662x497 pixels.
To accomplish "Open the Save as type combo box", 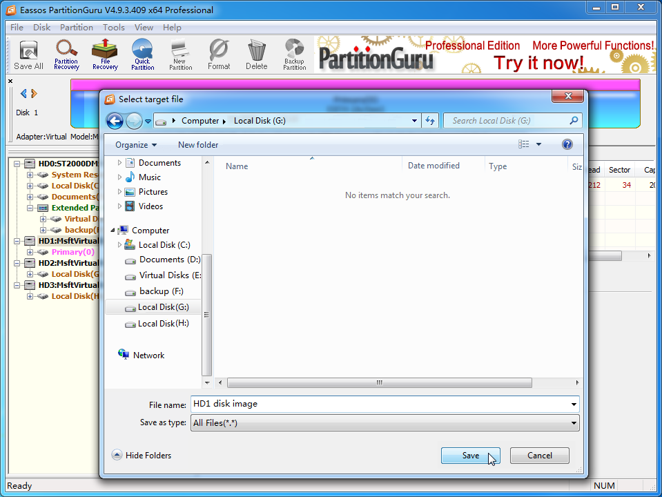I will [384, 423].
